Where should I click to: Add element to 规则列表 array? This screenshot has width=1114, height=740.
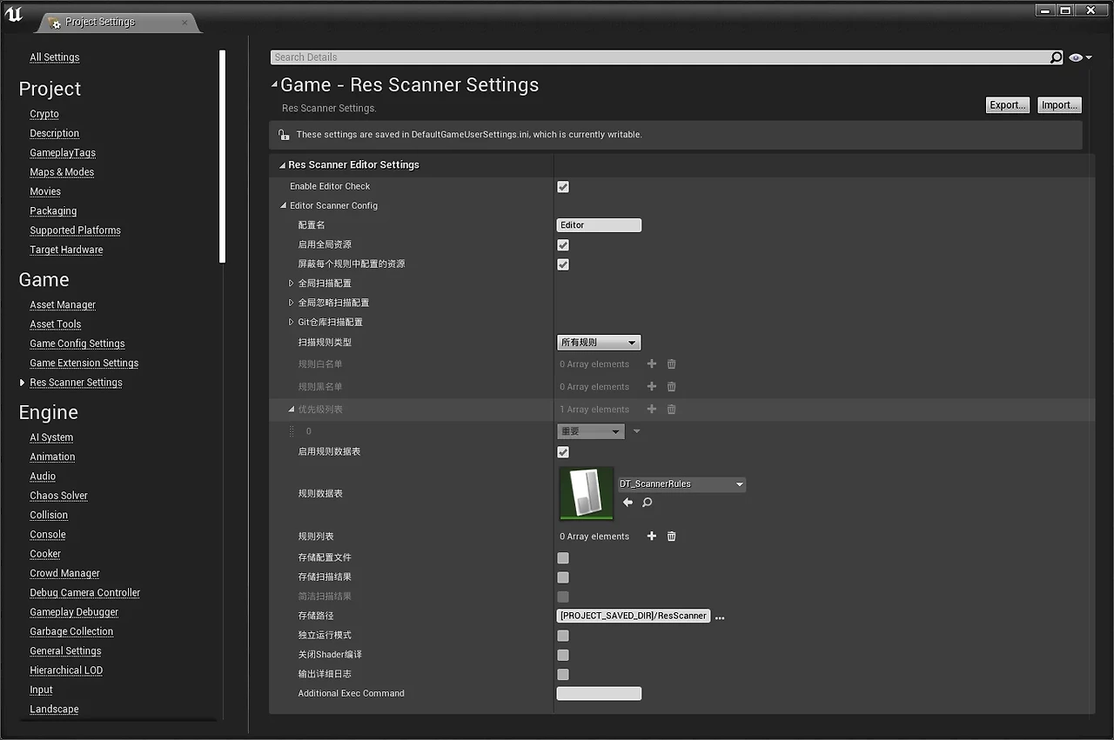(x=652, y=537)
